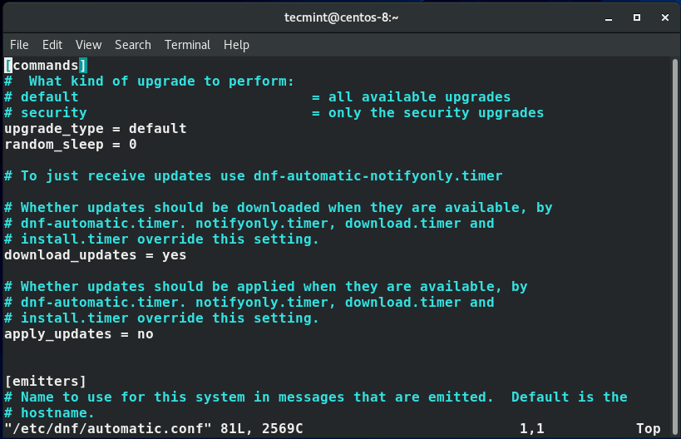Place cursor on upgrade_type = default line
This screenshot has width=681, height=439.
(96, 129)
